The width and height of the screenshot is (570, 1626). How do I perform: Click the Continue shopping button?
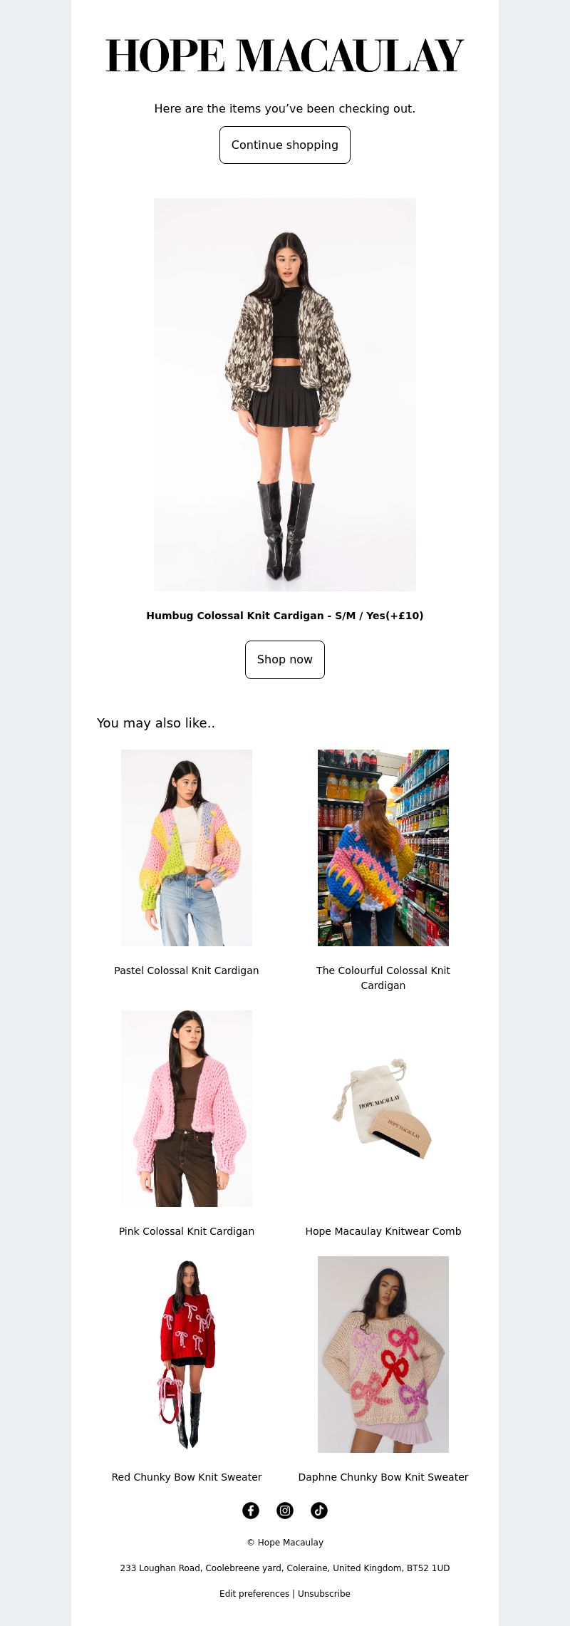point(285,145)
